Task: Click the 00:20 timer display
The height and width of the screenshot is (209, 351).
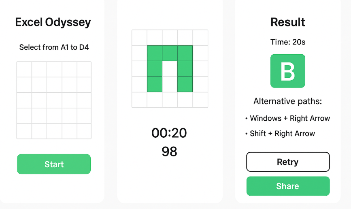Action: pyautogui.click(x=169, y=133)
